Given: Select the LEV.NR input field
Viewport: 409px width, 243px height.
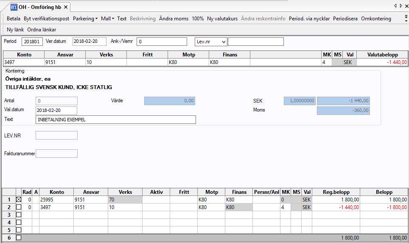Looking at the screenshot, I should click(56, 135).
